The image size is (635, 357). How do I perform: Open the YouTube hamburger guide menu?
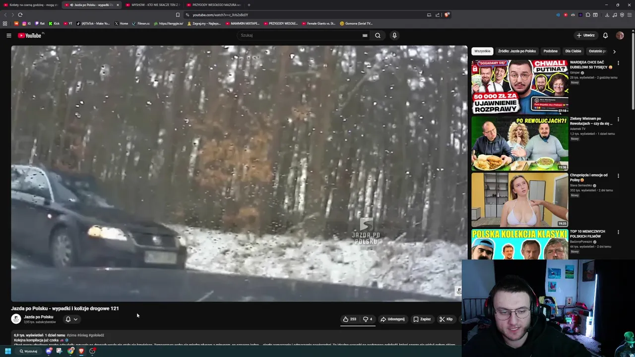tap(8, 35)
